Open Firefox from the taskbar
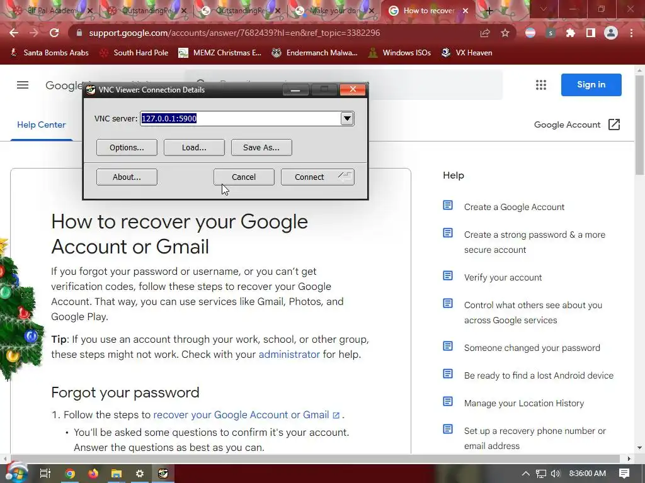Screen dimensions: 645x483 93,474
